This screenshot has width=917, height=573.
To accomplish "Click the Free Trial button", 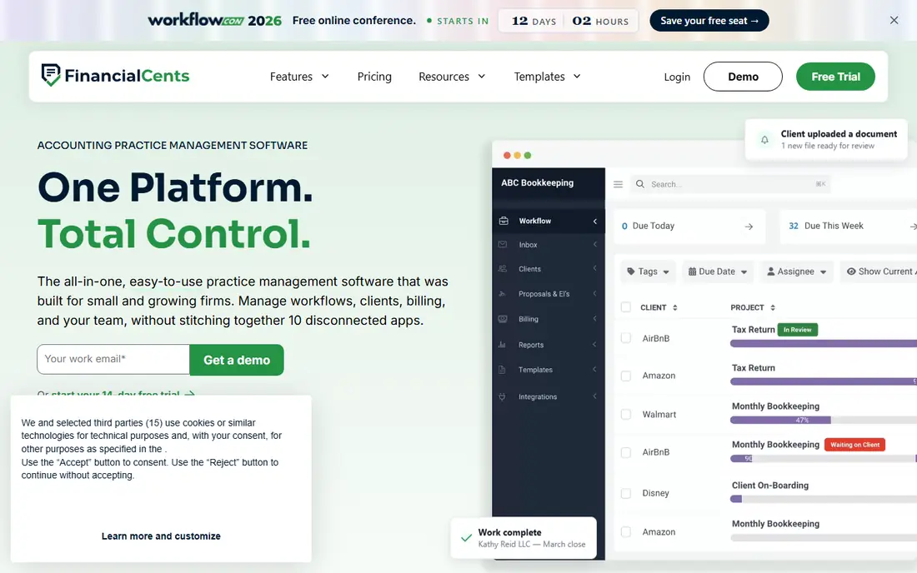I will [x=835, y=77].
